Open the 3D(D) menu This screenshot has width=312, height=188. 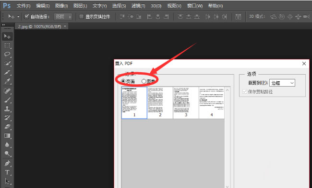[x=156, y=6]
